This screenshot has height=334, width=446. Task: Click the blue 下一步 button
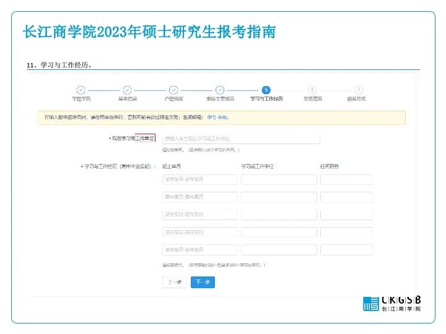[203, 282]
